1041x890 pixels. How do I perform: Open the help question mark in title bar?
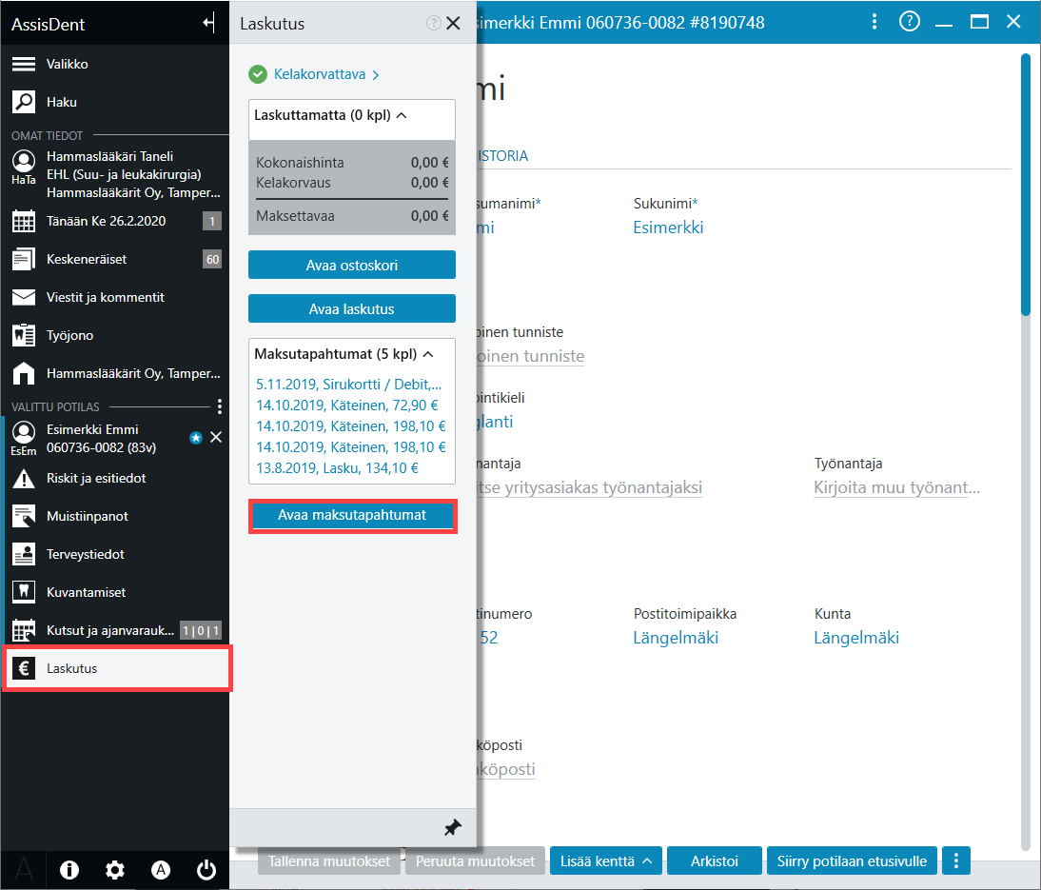[x=909, y=22]
